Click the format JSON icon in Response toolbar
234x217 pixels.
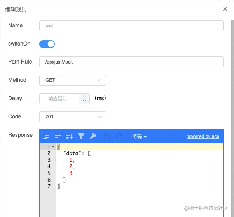pos(46,136)
